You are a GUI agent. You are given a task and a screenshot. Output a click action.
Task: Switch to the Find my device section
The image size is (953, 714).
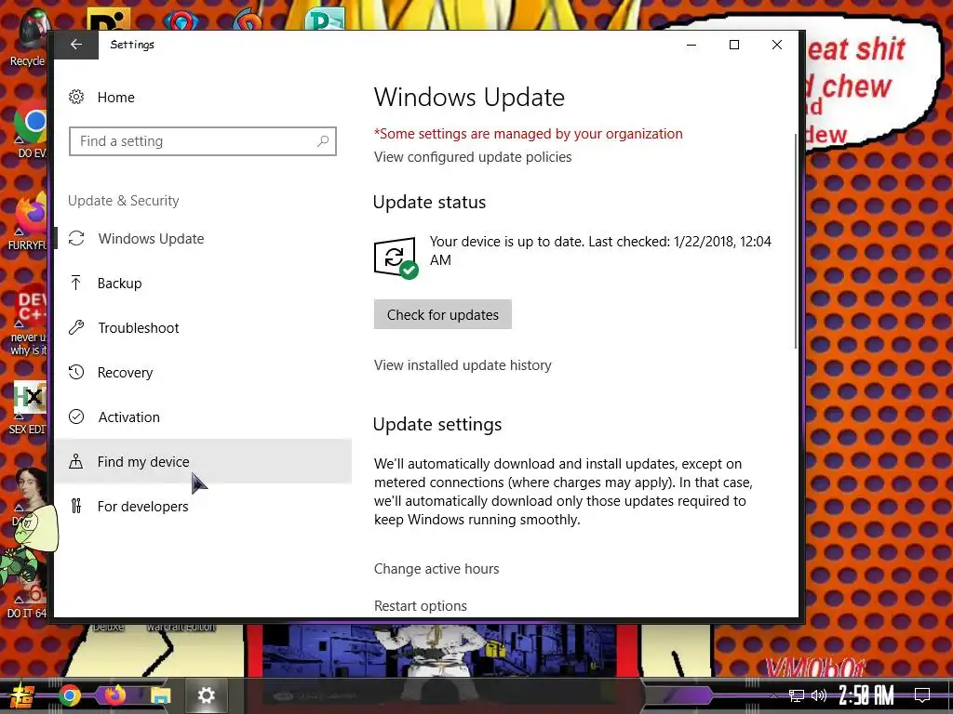pos(202,461)
